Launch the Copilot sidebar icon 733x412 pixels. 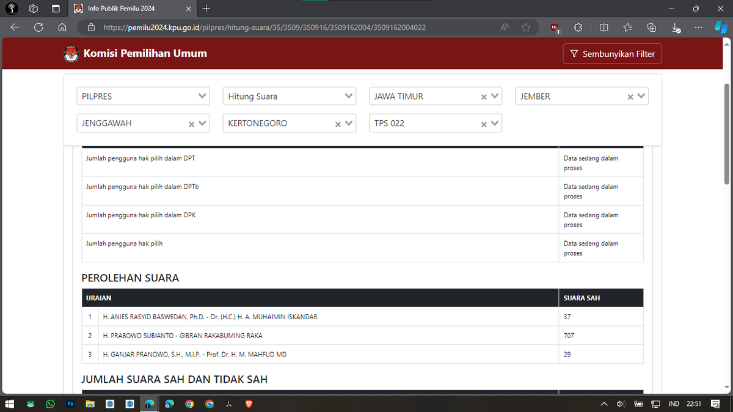point(721,27)
